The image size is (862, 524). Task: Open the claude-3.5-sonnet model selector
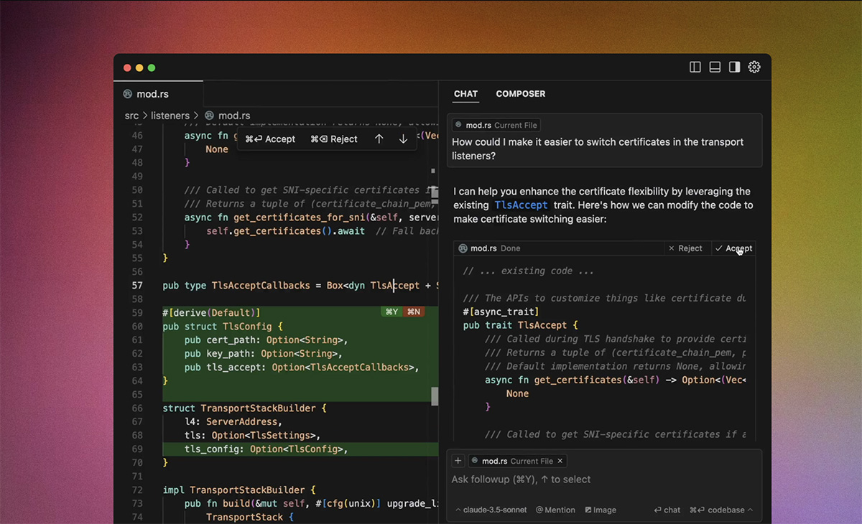click(x=492, y=510)
